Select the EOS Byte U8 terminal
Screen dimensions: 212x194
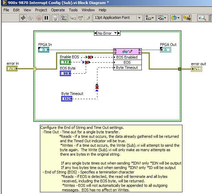pos(65,73)
